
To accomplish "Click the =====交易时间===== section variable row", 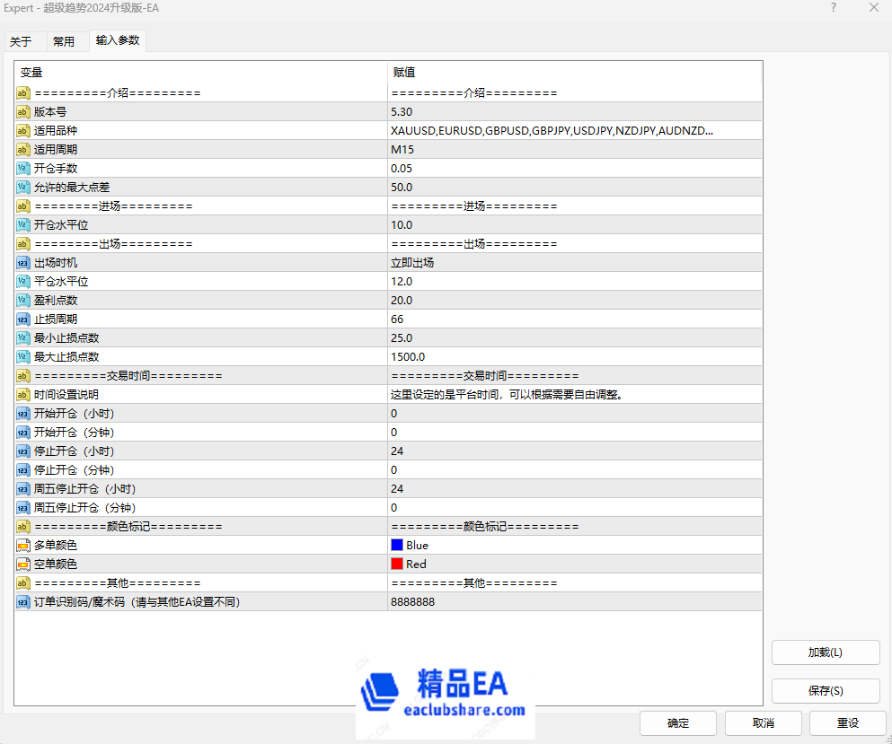I will coord(201,376).
